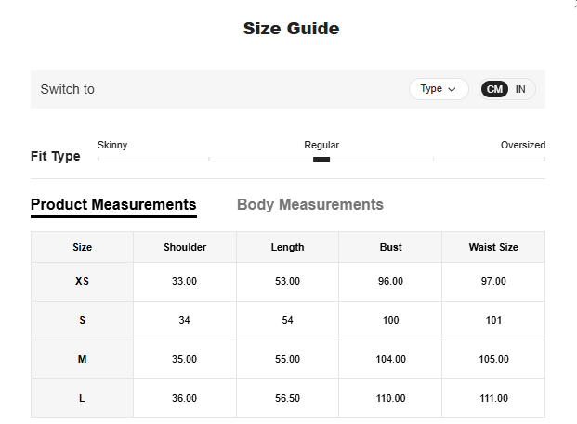Select the Skinny fit label
577x424 pixels.
coord(112,145)
